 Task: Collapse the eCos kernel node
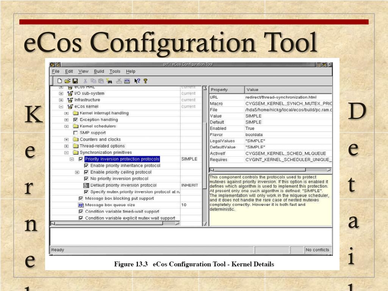61,106
